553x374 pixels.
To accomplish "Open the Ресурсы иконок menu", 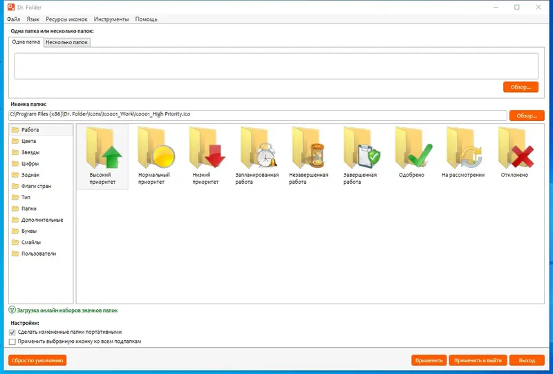I will point(66,19).
